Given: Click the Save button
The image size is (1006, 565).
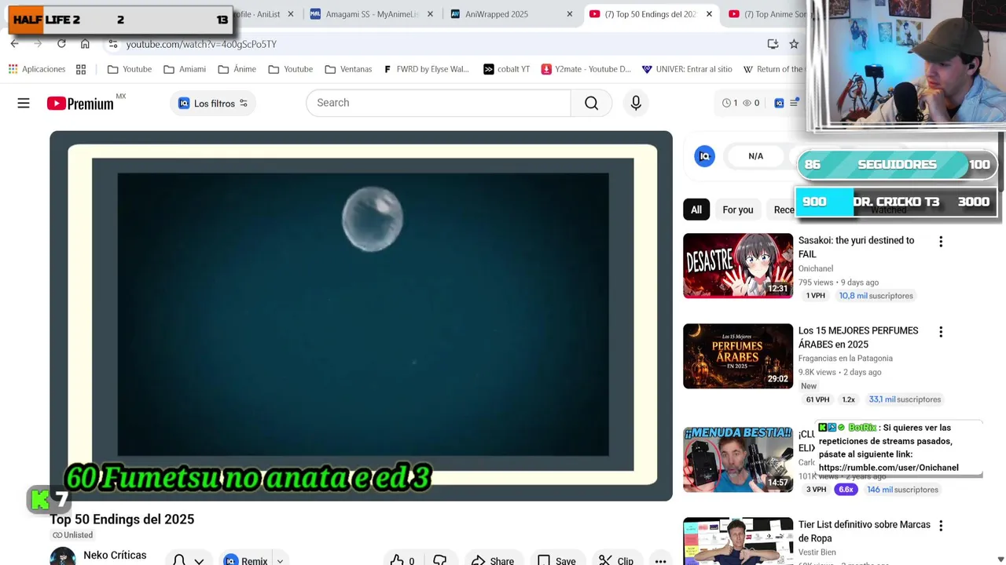Looking at the screenshot, I should coord(556,560).
